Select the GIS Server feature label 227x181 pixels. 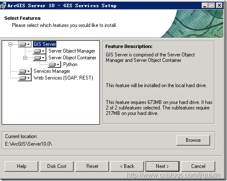(45, 44)
